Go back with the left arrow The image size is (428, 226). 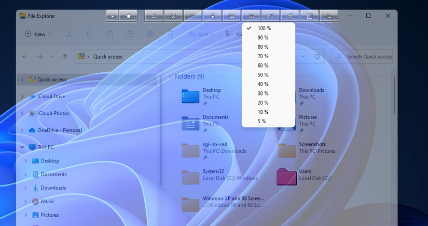(25, 57)
